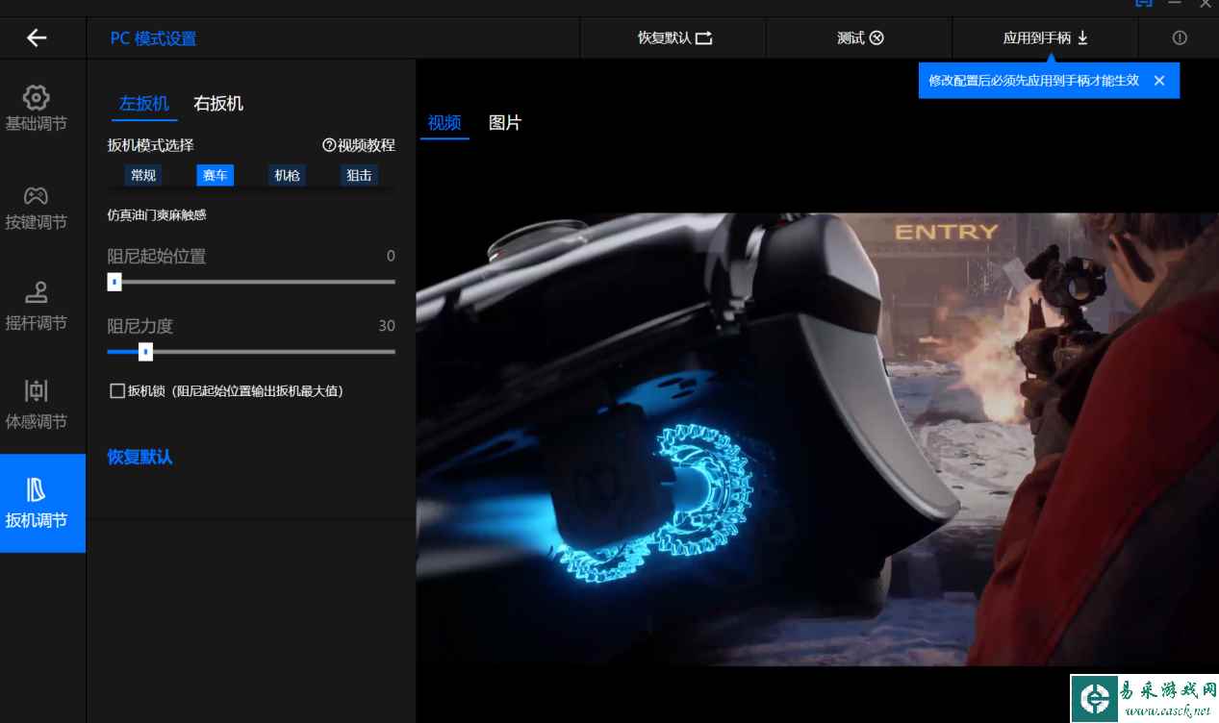Click the info icon in top bar

pyautogui.click(x=1180, y=37)
